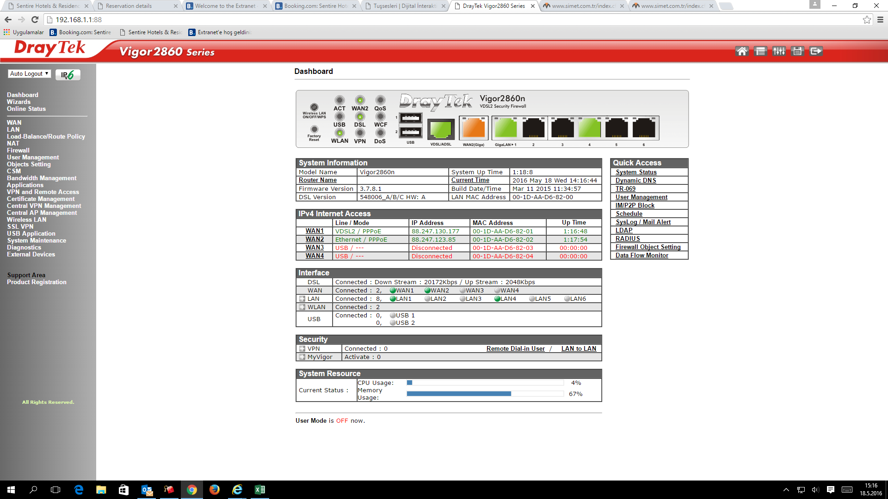Click the orange WAN2 Giga port image
The image size is (888, 499).
point(474,128)
